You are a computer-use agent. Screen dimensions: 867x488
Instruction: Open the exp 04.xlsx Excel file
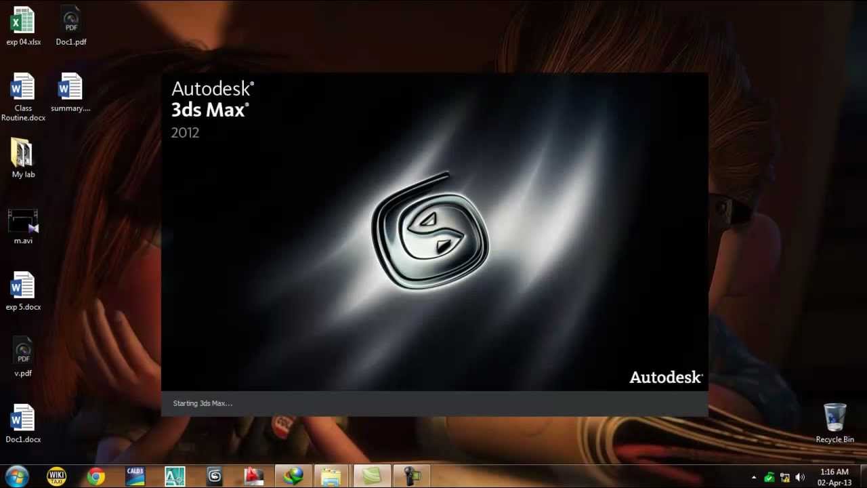pos(23,26)
